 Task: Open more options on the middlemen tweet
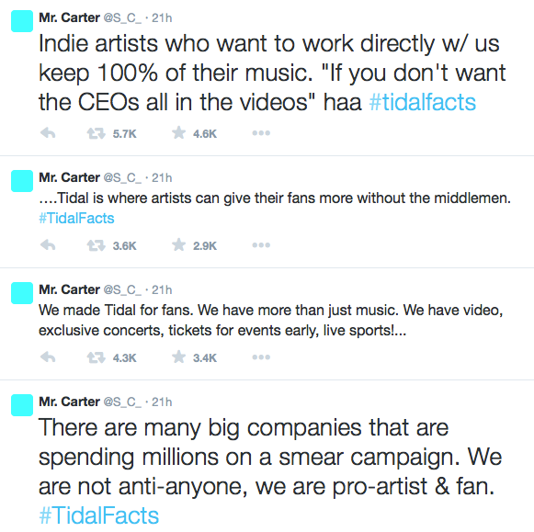(261, 245)
